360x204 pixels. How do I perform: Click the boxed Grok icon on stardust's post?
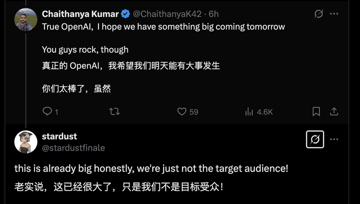click(315, 139)
